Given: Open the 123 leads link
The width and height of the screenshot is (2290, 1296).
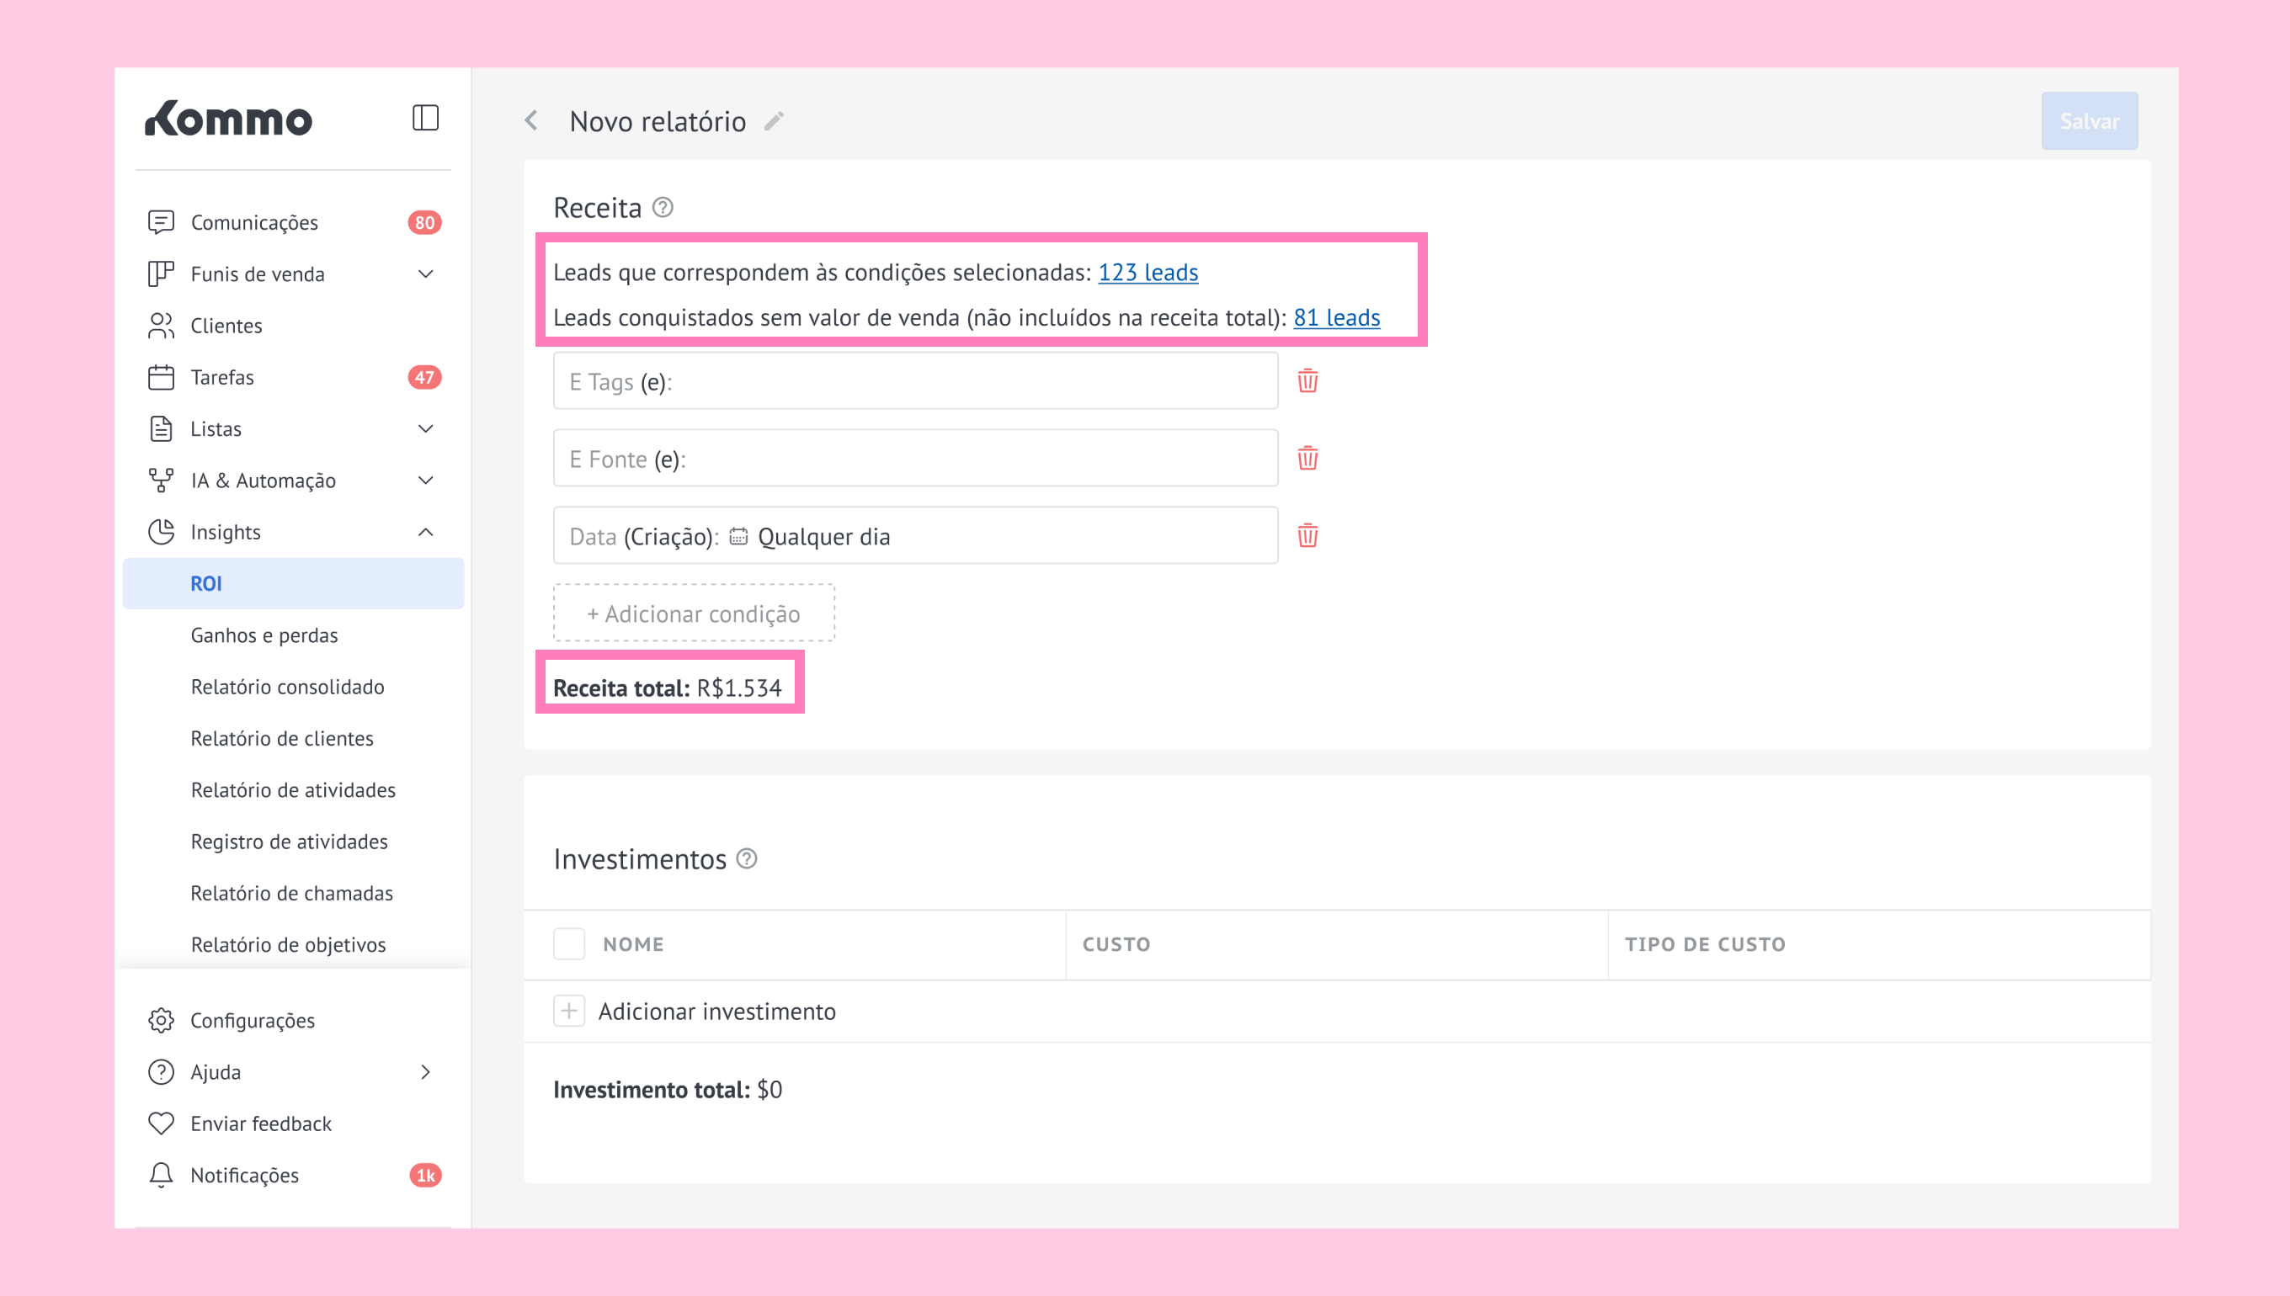Looking at the screenshot, I should [1148, 273].
